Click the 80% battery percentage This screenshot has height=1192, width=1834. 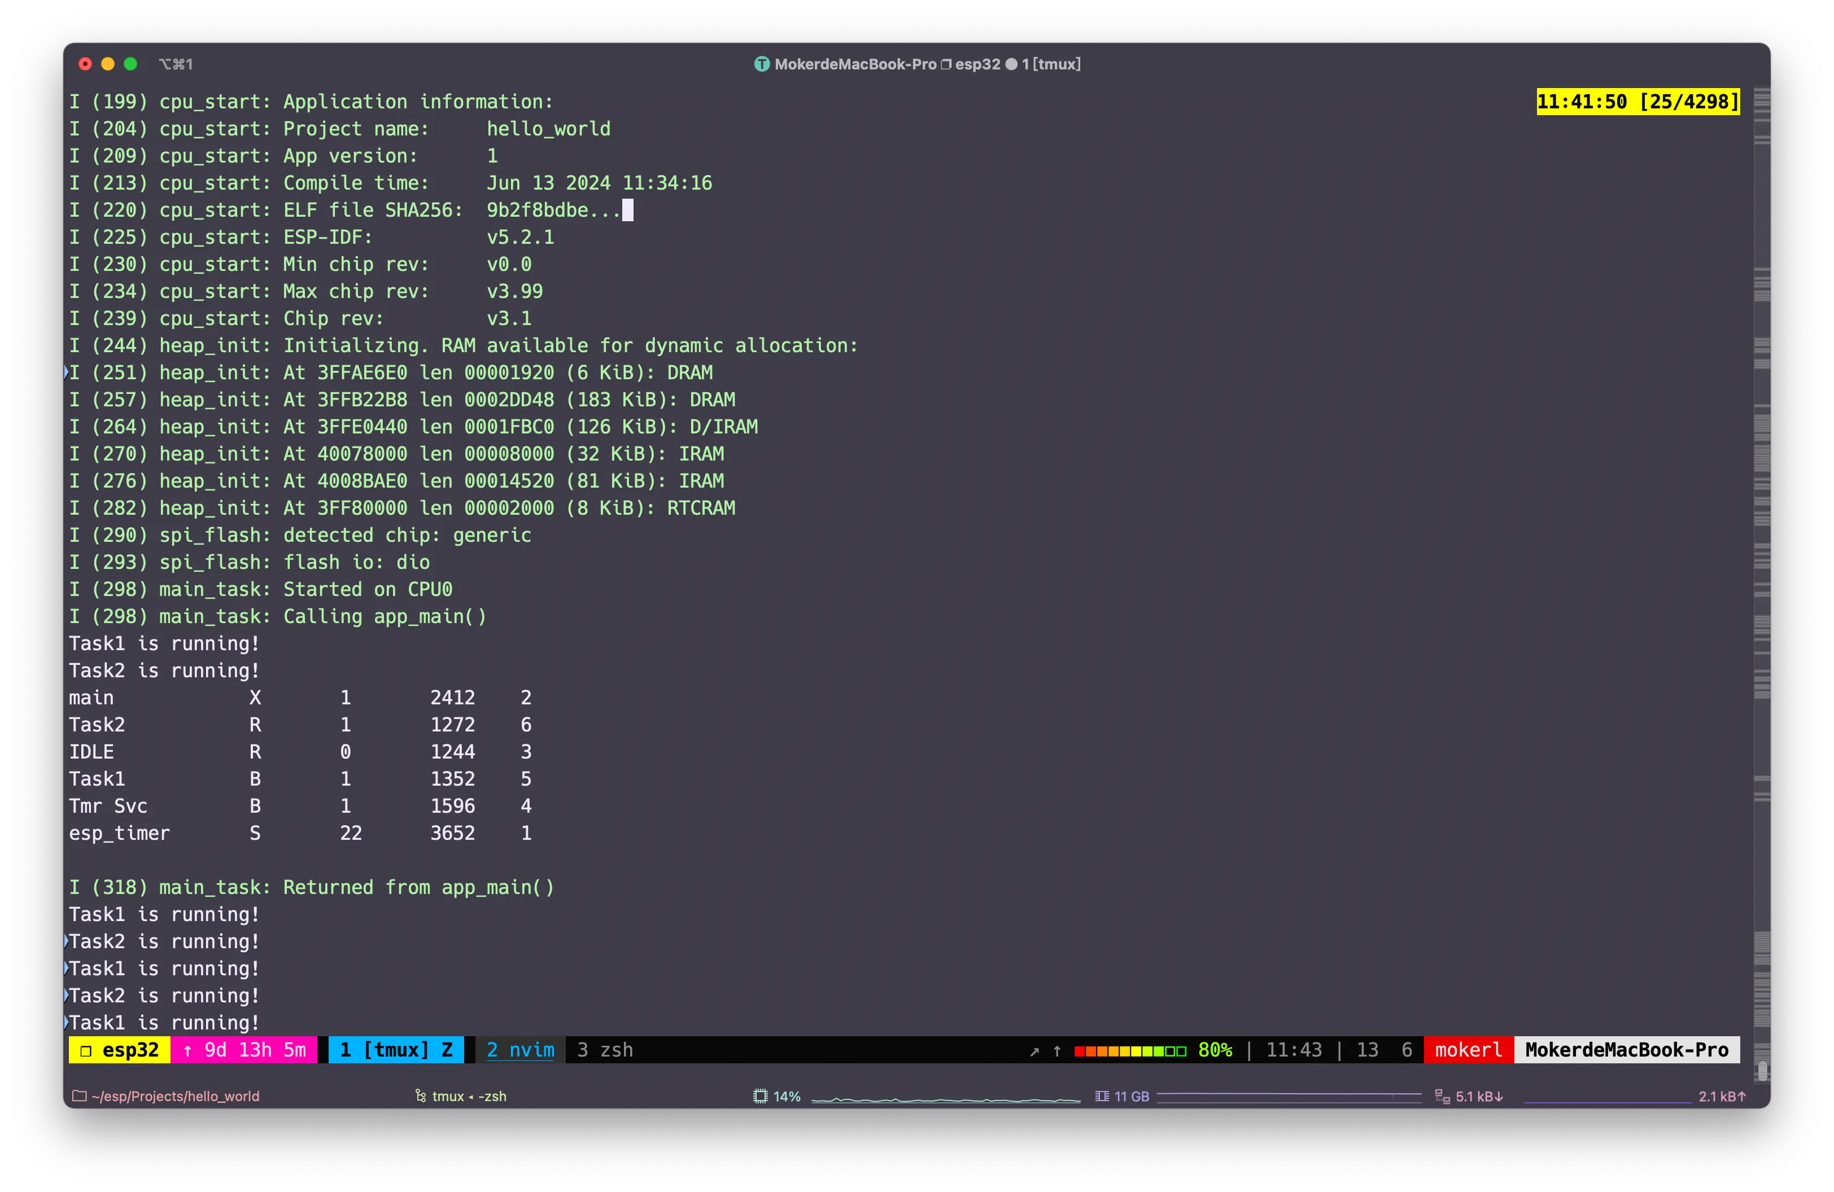[1215, 1050]
